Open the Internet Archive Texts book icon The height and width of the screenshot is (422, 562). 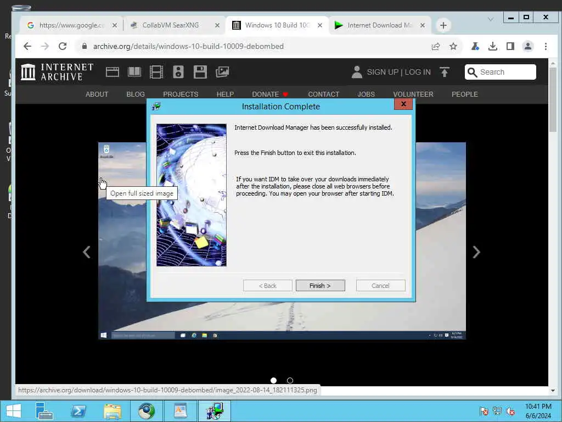click(x=134, y=72)
